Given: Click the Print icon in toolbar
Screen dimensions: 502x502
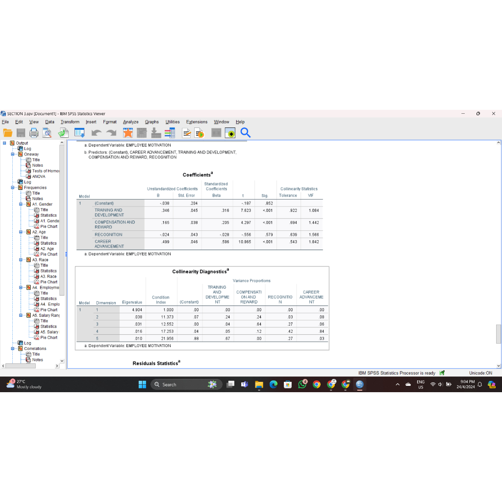Looking at the screenshot, I should (x=34, y=133).
